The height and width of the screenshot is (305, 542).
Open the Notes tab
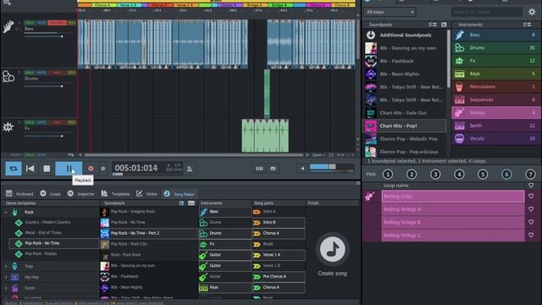pyautogui.click(x=147, y=194)
